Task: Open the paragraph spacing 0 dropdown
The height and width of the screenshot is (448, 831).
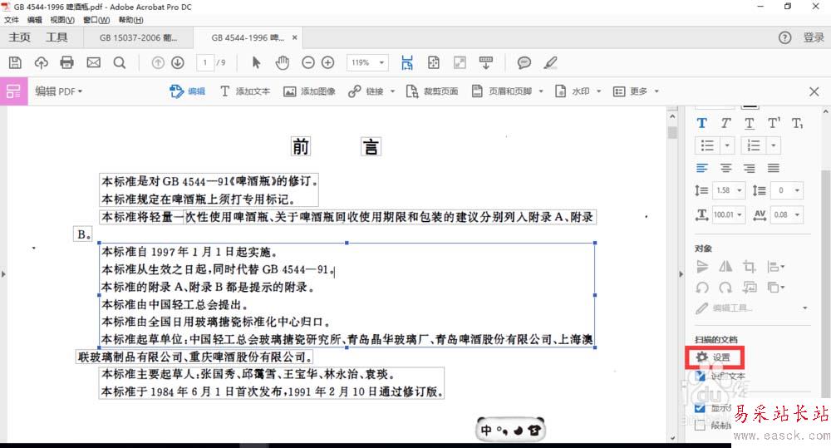Action: tap(797, 190)
